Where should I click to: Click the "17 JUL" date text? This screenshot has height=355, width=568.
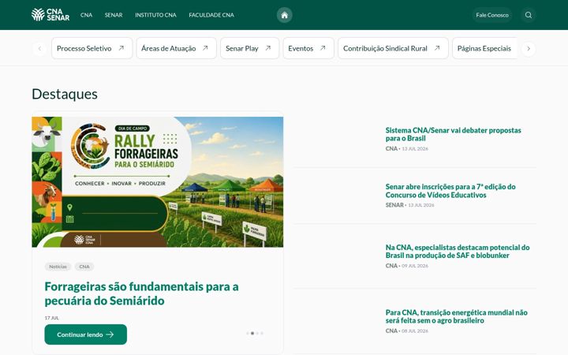point(52,318)
